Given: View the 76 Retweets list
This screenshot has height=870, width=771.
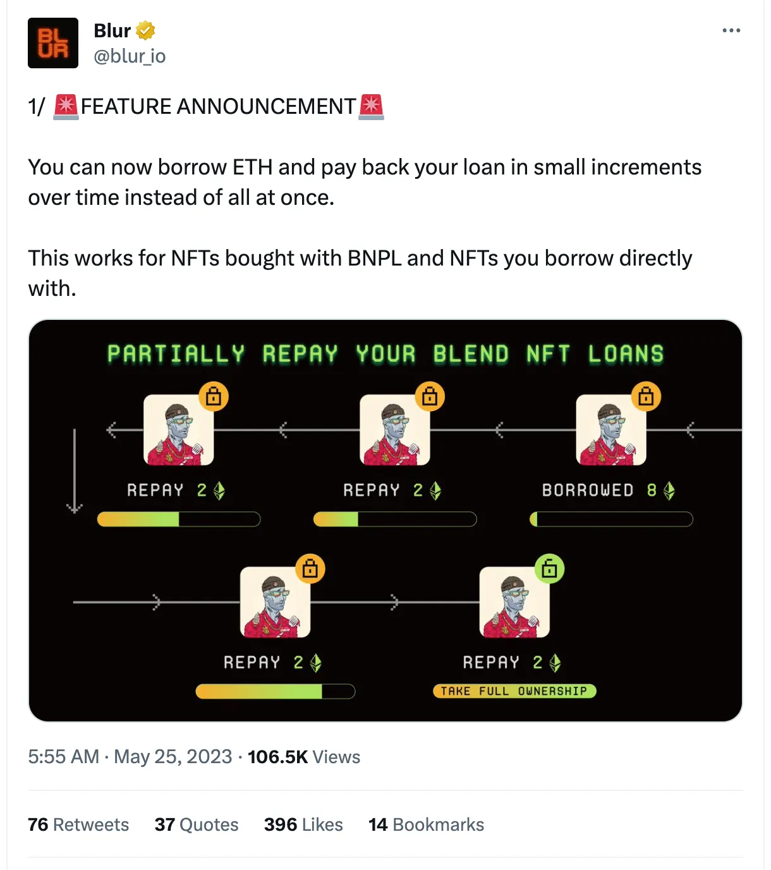Looking at the screenshot, I should point(78,824).
